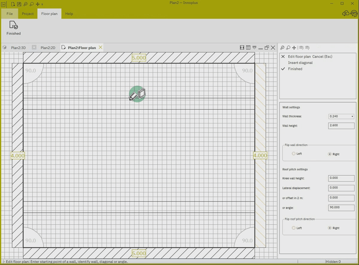Switch to the Plan2:3D view tab
The height and width of the screenshot is (265, 359).
point(18,47)
